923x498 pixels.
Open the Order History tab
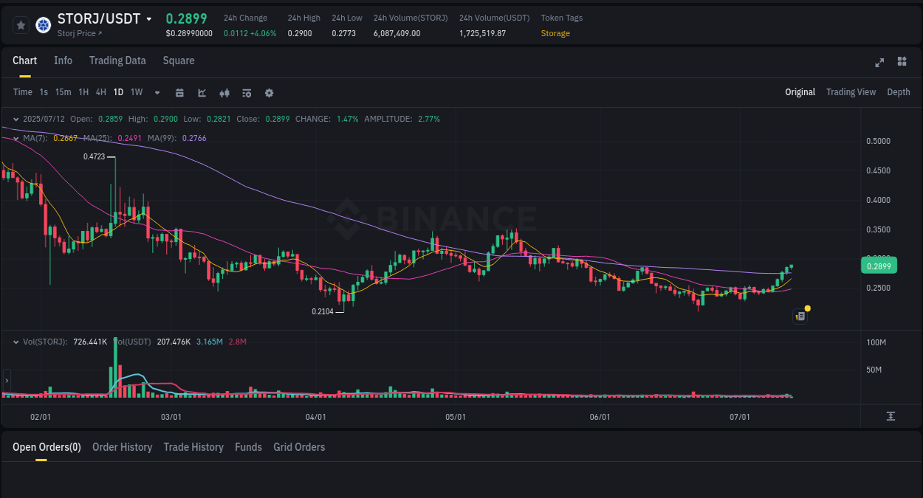pyautogui.click(x=122, y=447)
